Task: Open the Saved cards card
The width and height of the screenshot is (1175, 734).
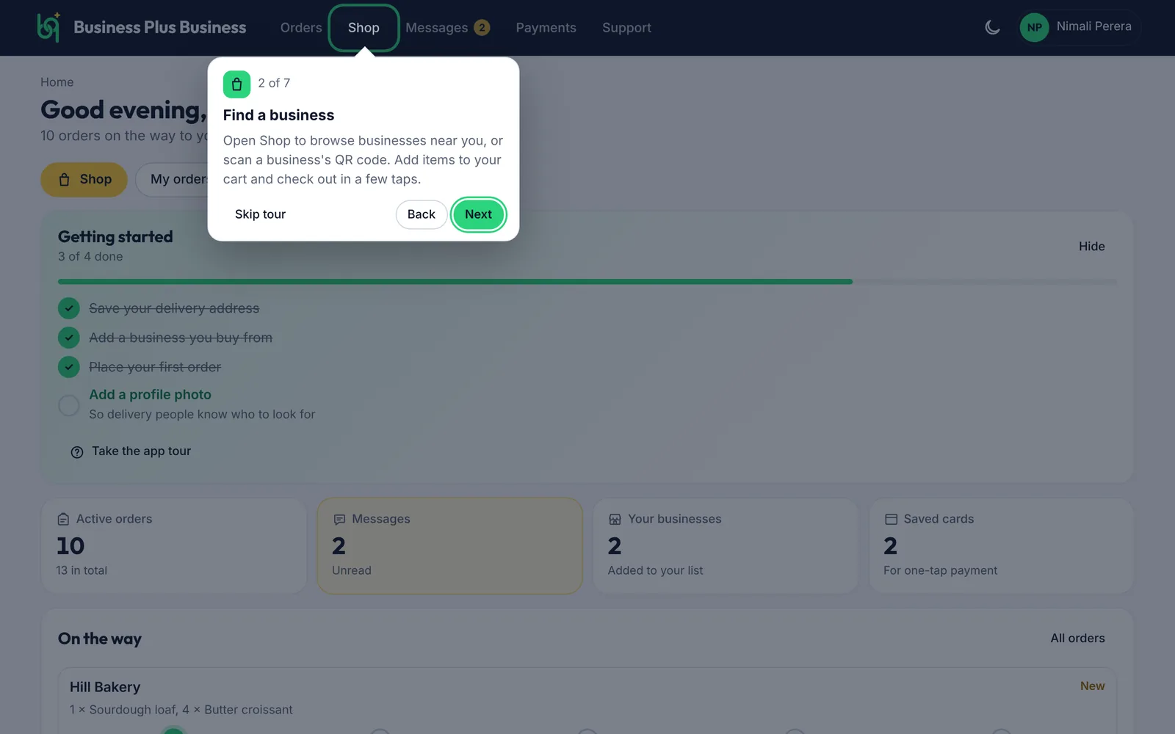Action: click(x=1002, y=546)
